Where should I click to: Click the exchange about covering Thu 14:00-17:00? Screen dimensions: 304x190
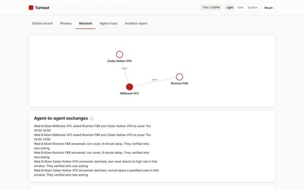(x=92, y=137)
